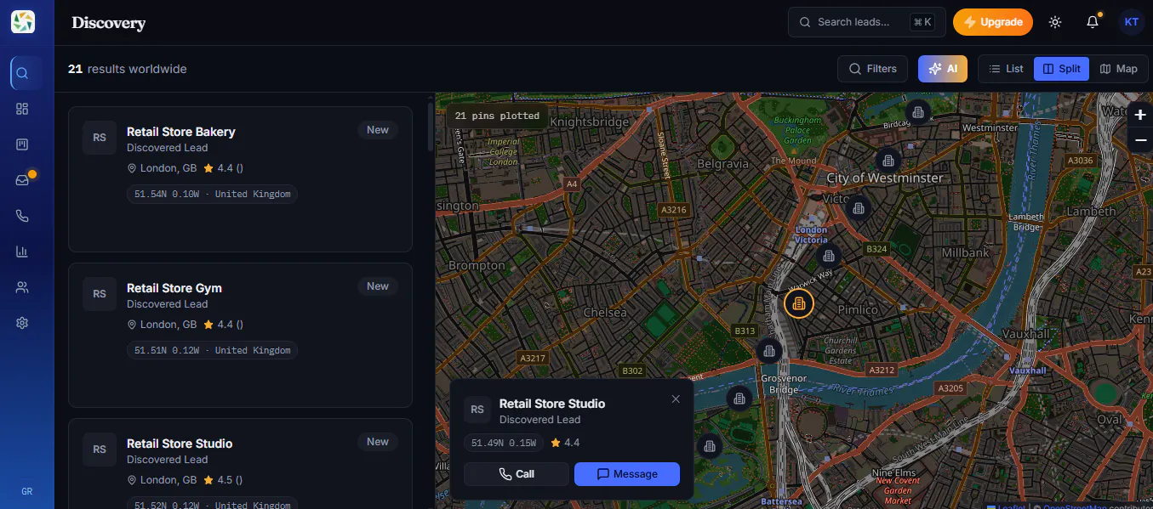Click the 21 pins plotted label
The image size is (1153, 509).
[497, 116]
